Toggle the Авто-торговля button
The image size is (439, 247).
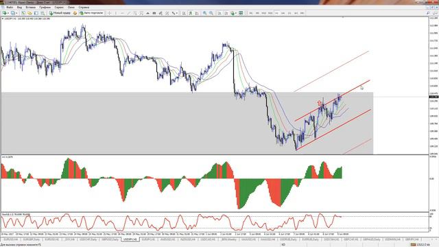(x=91, y=13)
